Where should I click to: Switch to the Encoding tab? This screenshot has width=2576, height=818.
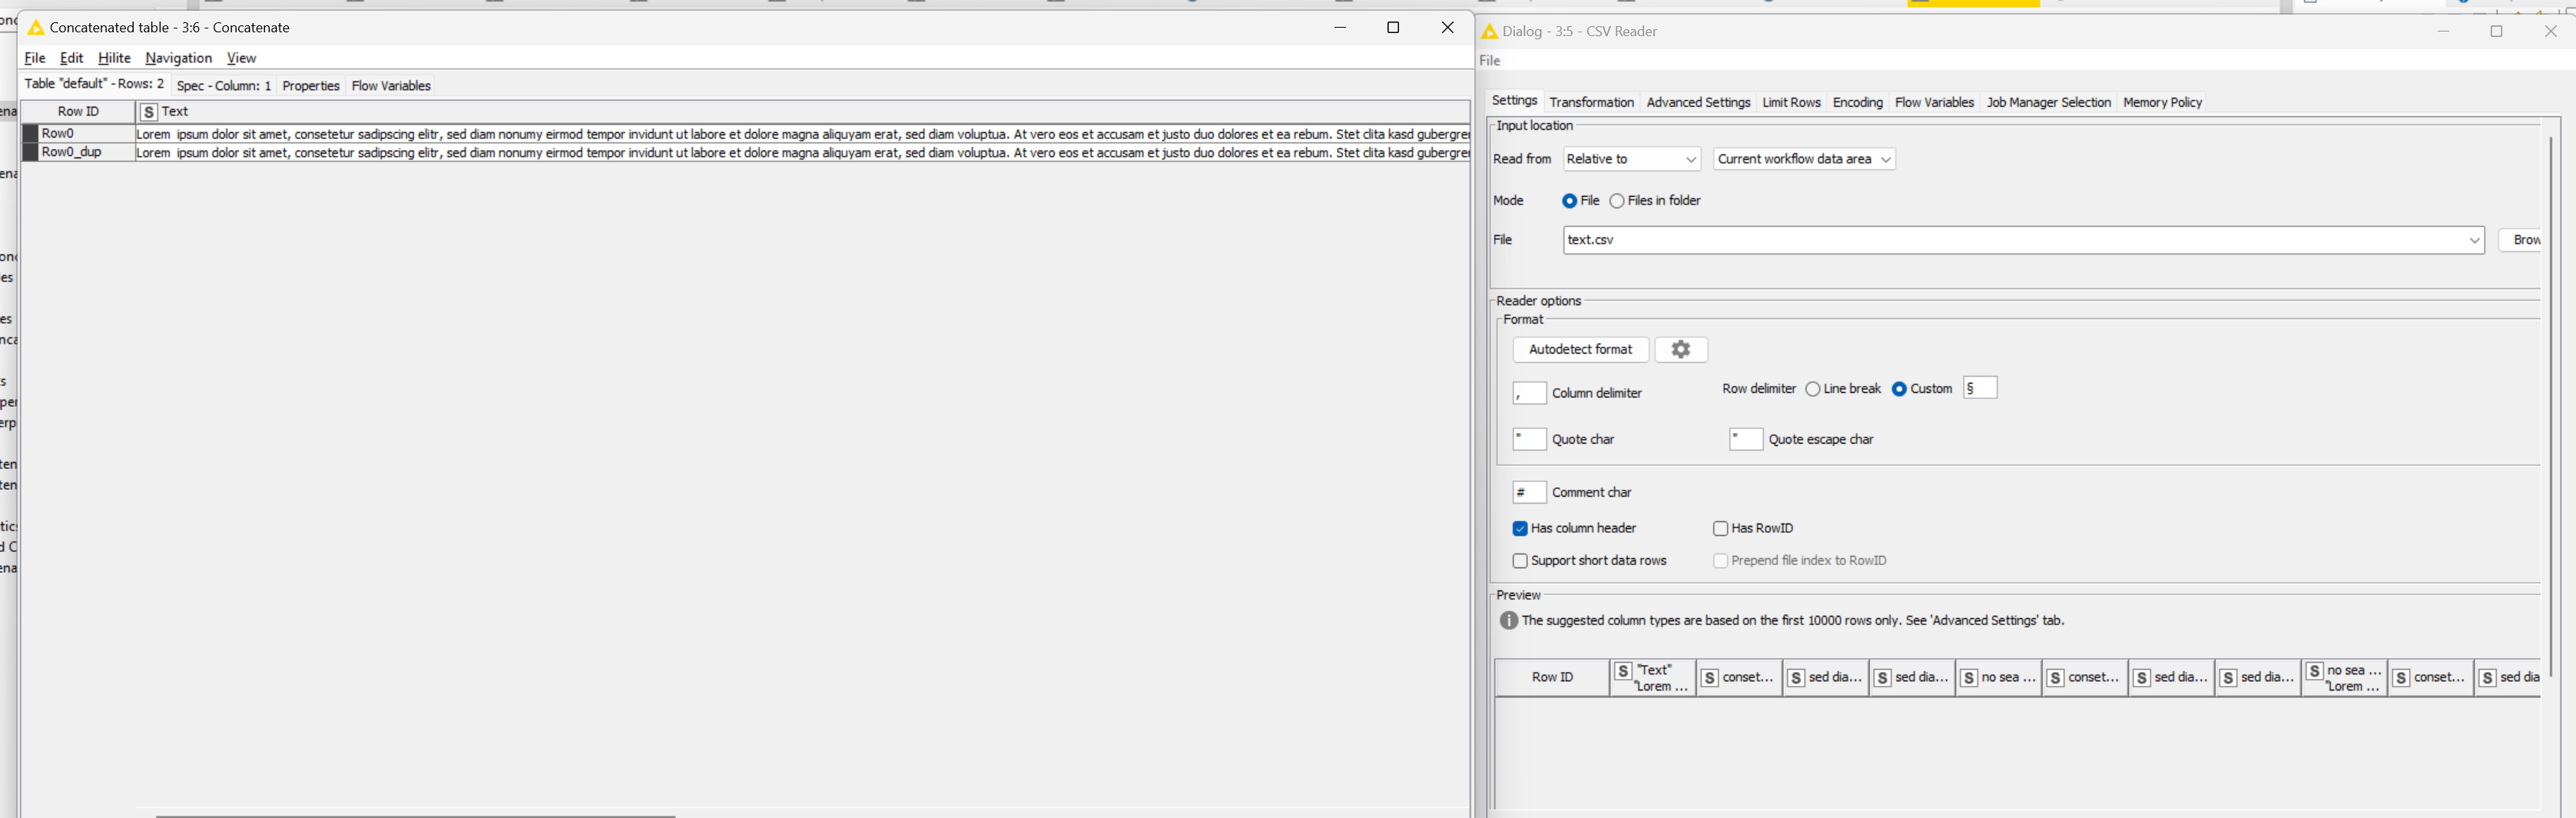[x=1857, y=102]
